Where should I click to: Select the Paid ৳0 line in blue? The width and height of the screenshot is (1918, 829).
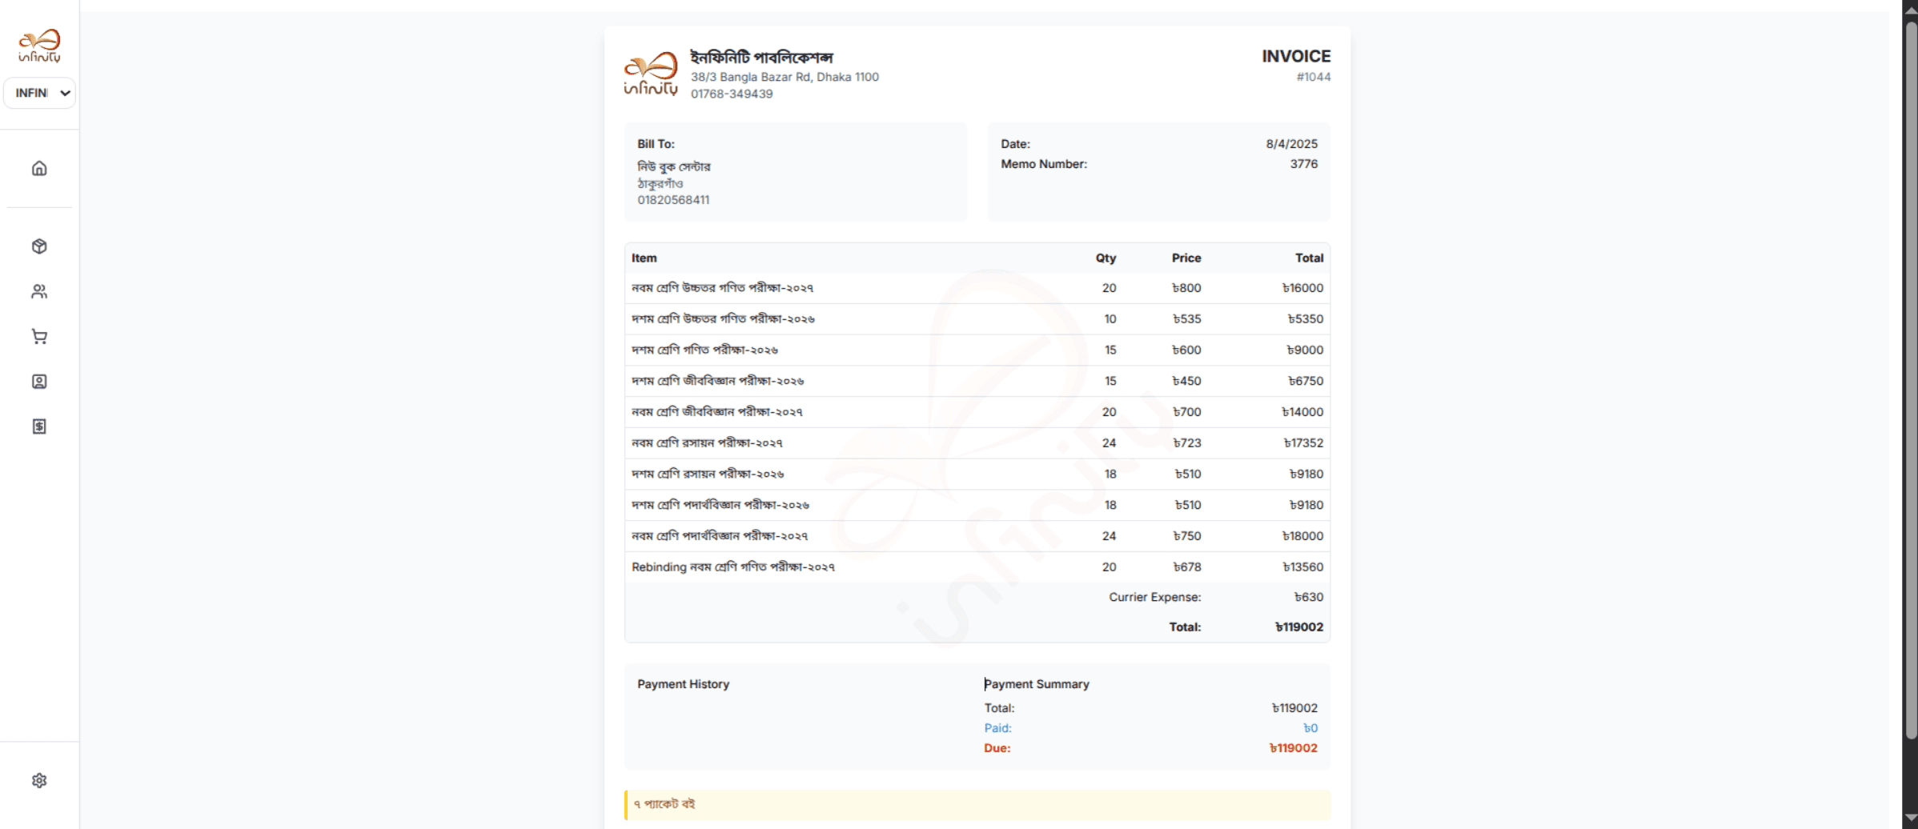[1311, 727]
